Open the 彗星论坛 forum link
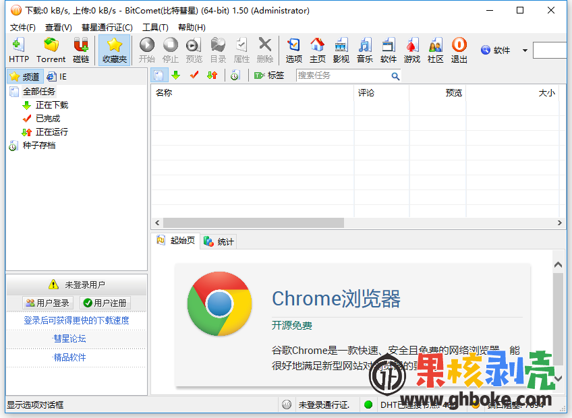Screen dimensions: 572x418 click(69, 338)
